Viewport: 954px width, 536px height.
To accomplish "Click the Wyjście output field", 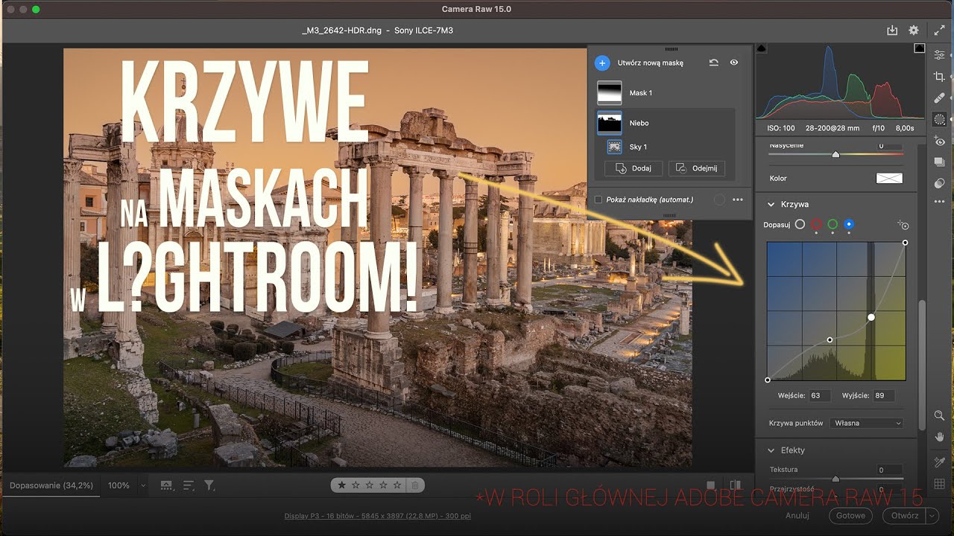I will coord(884,395).
